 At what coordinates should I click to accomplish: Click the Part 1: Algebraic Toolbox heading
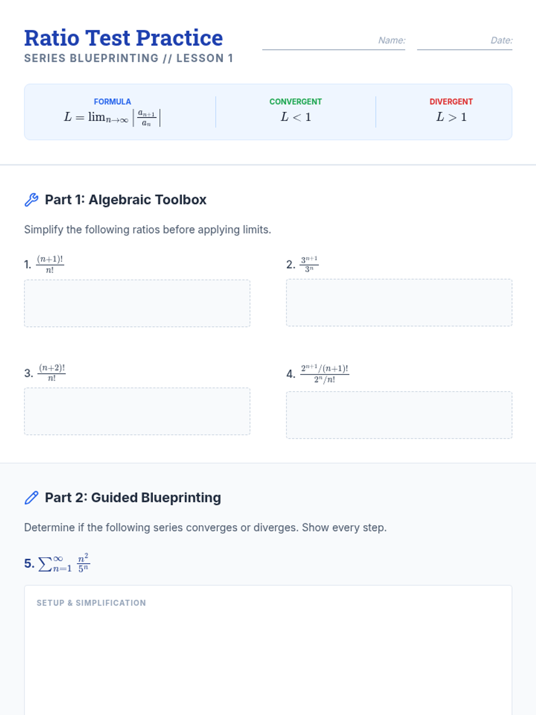(x=126, y=200)
